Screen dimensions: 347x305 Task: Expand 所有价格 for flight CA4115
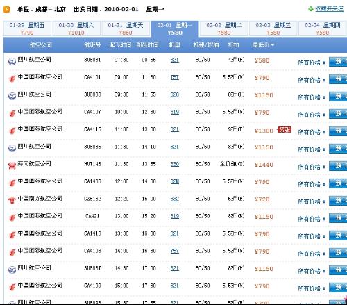[312, 132]
